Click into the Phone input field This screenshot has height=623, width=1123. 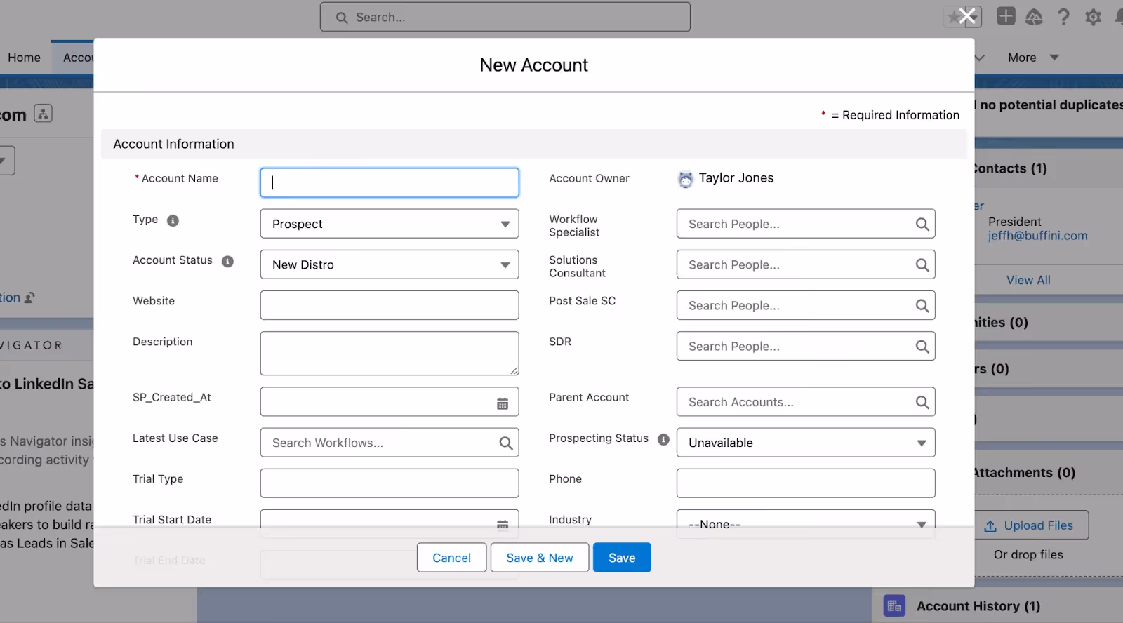click(806, 483)
